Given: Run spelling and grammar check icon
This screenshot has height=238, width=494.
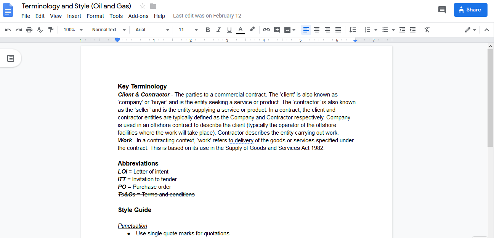Looking at the screenshot, I should tap(40, 30).
